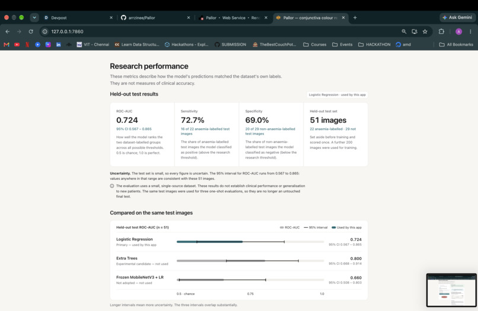Expand the Courses bookmarks folder
The width and height of the screenshot is (478, 311).
tap(314, 45)
